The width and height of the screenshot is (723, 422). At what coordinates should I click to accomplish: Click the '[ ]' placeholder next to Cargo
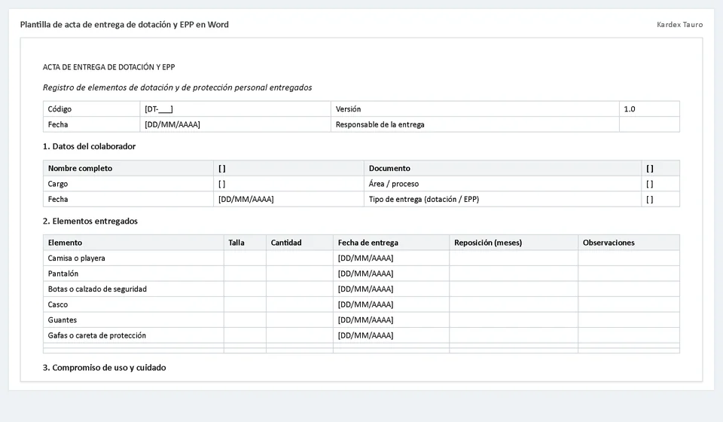coord(221,184)
